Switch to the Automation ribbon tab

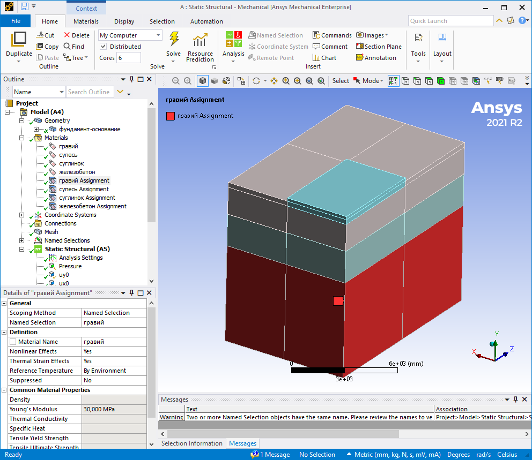click(x=206, y=21)
